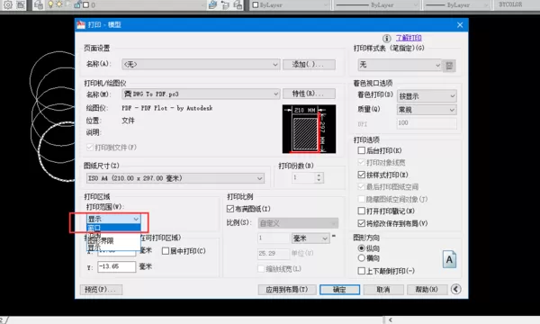This screenshot has height=324, width=540.
Task: Toggle the layer lock padlock icon
Action: (77, 4)
